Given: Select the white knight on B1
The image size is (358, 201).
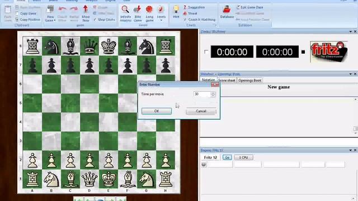Looking at the screenshot, I should [51, 179].
